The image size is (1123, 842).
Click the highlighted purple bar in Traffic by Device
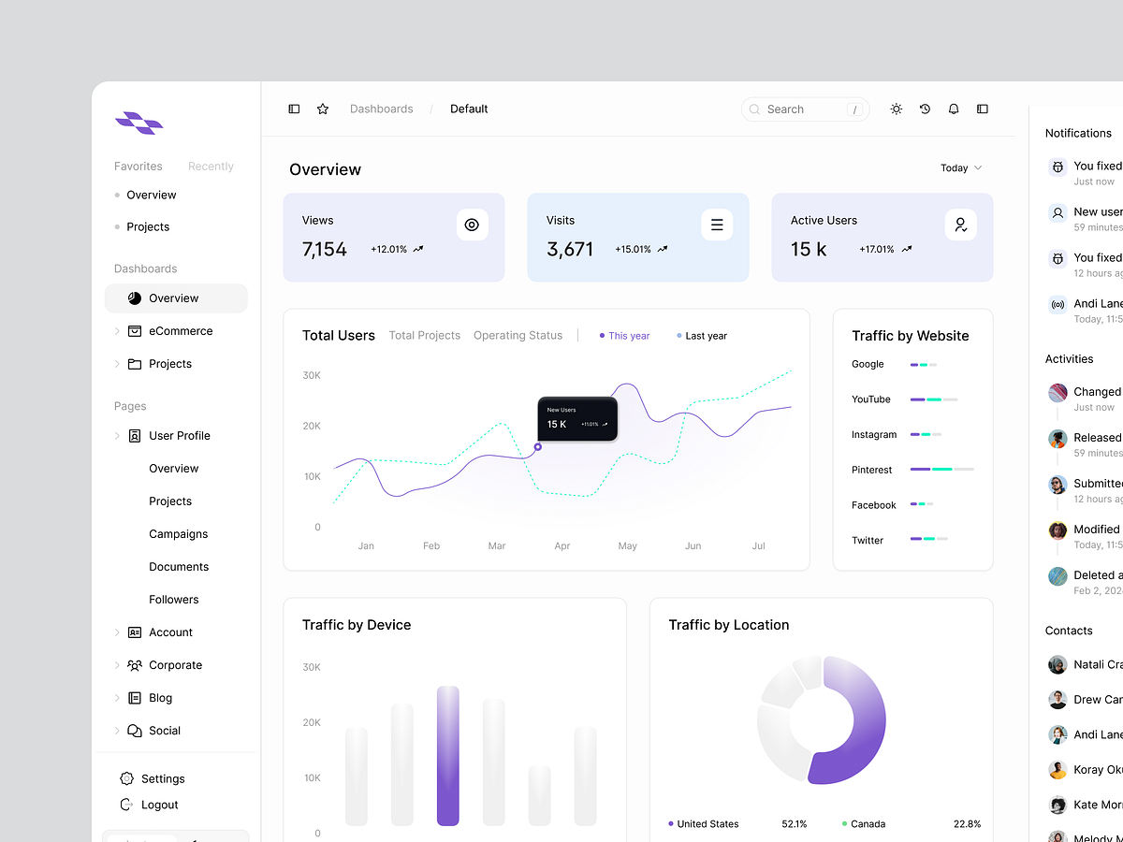click(448, 756)
